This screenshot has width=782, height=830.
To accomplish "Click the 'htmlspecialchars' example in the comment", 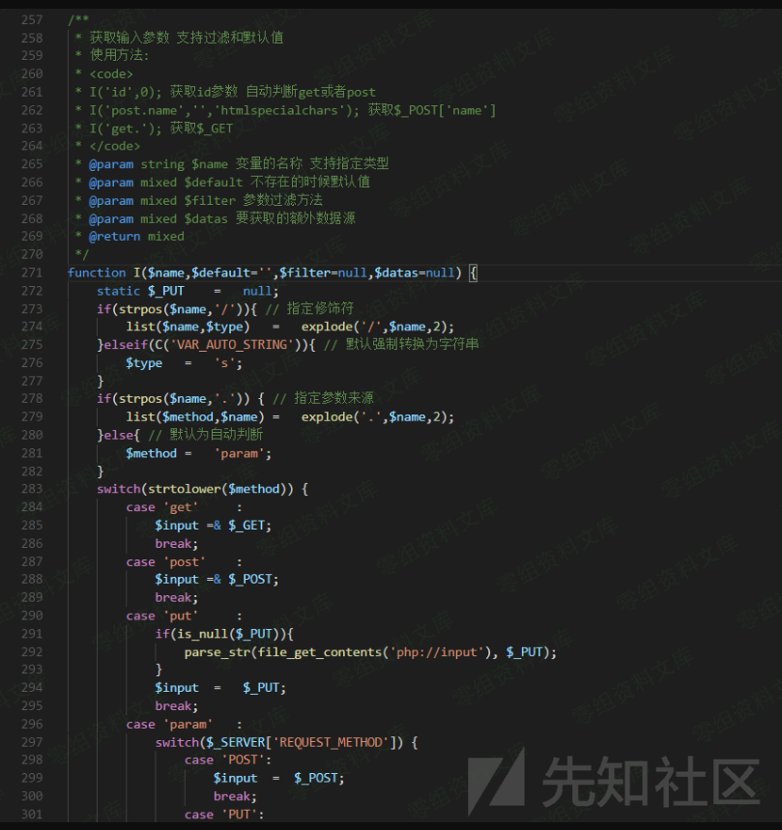I will coord(279,110).
